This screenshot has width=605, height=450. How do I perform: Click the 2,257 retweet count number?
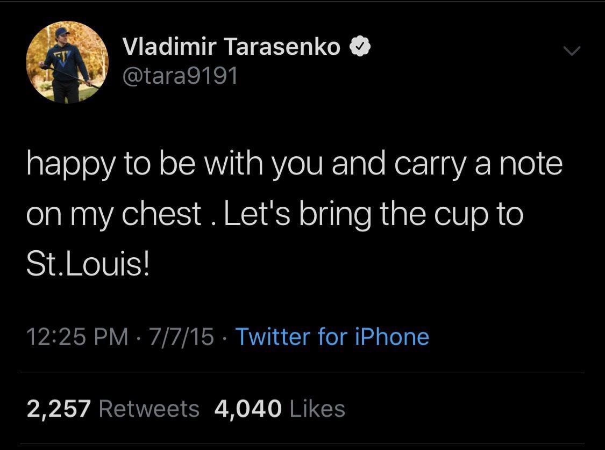pyautogui.click(x=59, y=409)
